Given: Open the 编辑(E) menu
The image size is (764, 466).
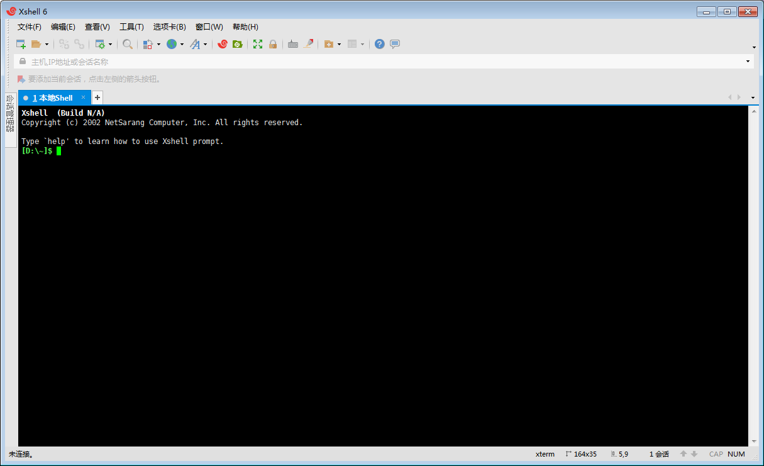Looking at the screenshot, I should tap(63, 27).
